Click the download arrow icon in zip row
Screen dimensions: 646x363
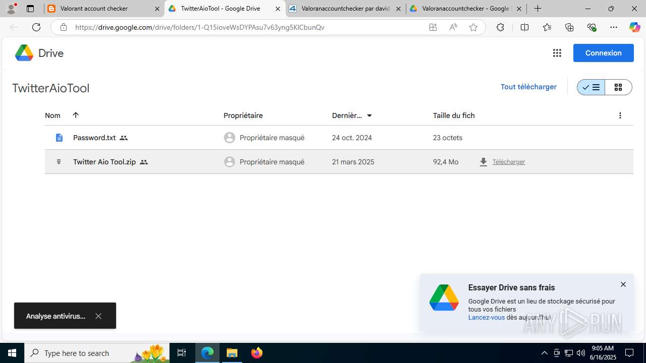(483, 162)
